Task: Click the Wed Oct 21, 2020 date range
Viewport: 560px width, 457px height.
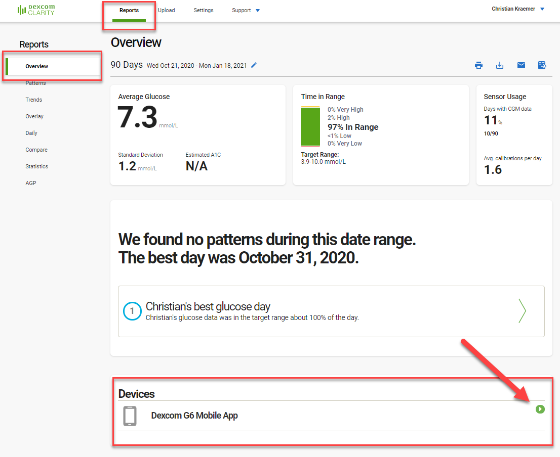Action: [x=197, y=66]
